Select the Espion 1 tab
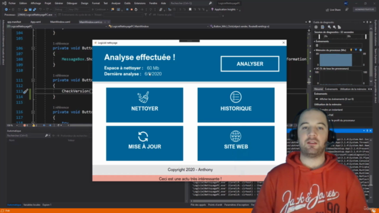Viewport: 379px width, 213px height. click(47, 205)
